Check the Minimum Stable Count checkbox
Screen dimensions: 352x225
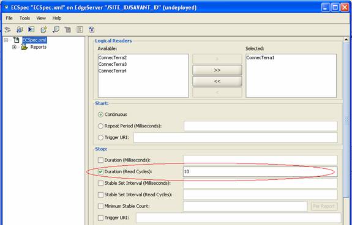click(100, 206)
